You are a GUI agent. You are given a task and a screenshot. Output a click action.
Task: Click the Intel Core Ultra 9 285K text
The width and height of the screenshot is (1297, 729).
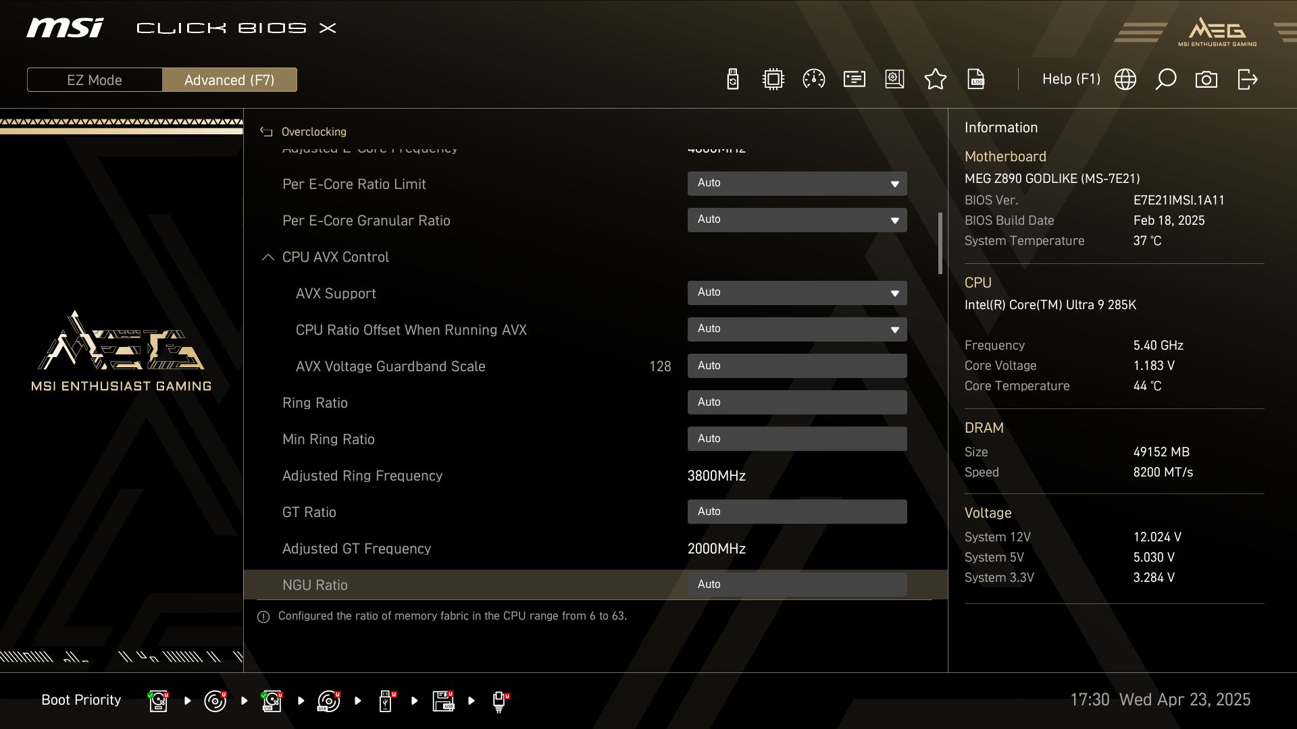pyautogui.click(x=1050, y=305)
